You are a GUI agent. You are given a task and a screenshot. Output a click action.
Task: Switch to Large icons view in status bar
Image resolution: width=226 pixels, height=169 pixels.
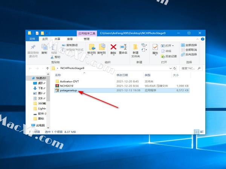202,132
